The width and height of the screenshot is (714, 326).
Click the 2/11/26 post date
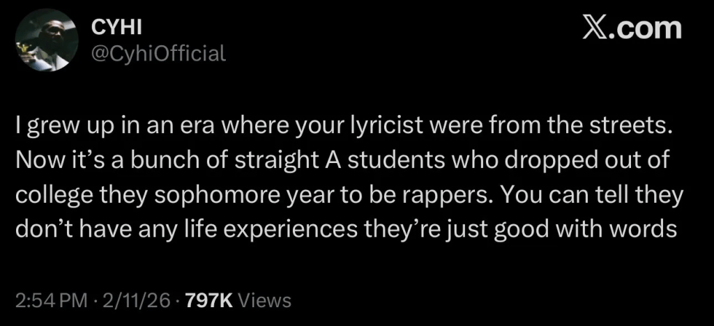pos(137,300)
